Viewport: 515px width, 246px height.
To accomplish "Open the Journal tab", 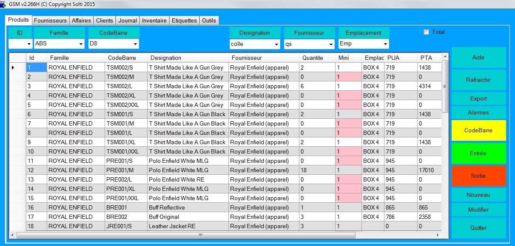I will [127, 20].
